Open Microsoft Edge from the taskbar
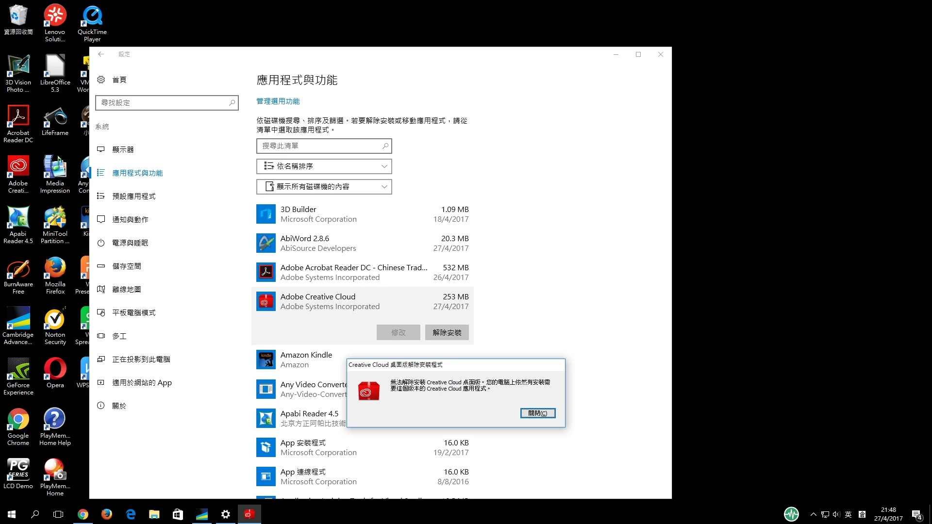The height and width of the screenshot is (524, 932). click(131, 514)
